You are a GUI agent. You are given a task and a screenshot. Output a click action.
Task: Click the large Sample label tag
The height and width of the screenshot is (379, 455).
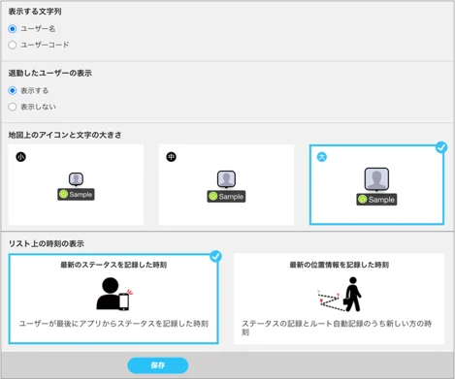[x=376, y=200]
